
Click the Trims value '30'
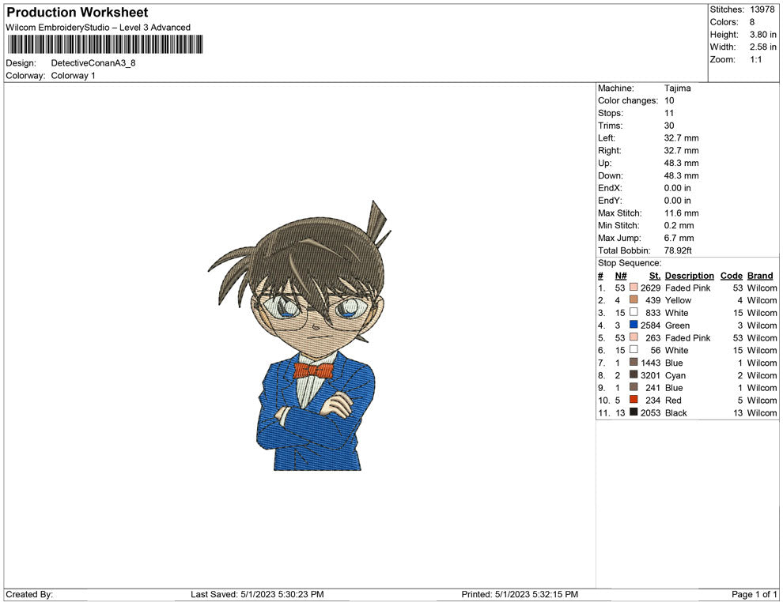669,126
